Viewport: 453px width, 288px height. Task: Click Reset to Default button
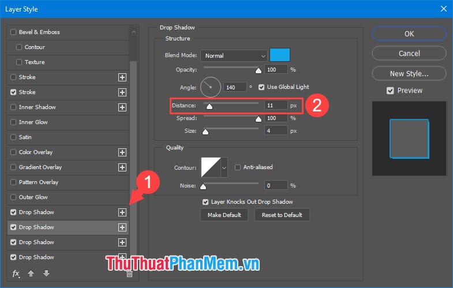point(282,215)
